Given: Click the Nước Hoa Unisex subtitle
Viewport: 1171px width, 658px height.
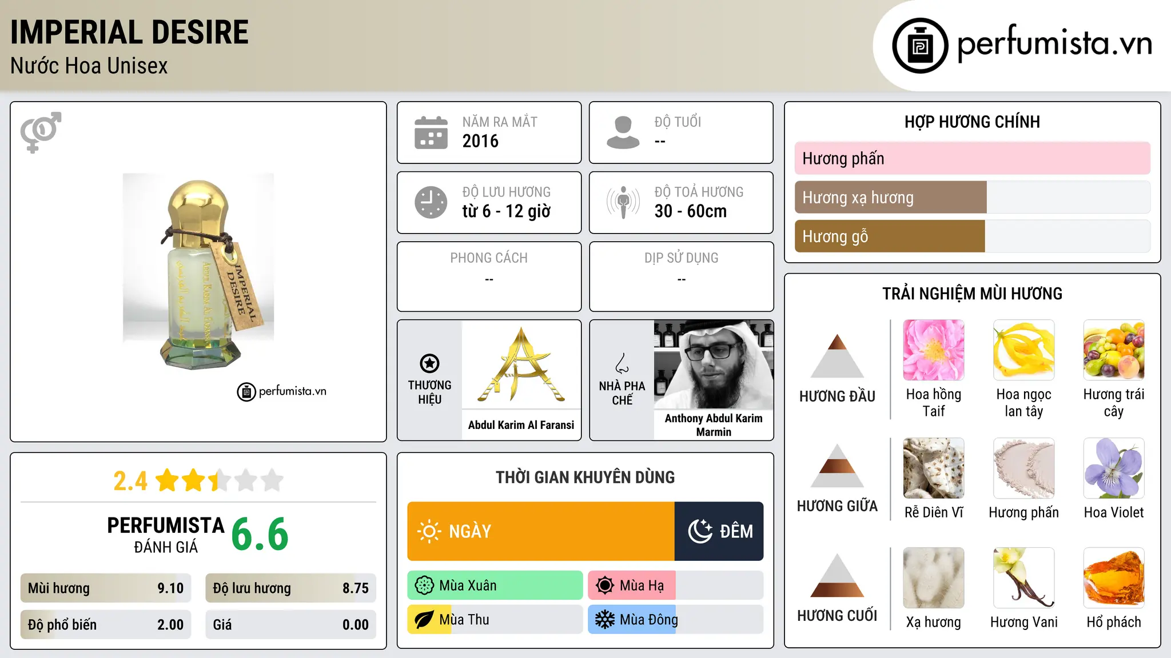Looking at the screenshot, I should [x=89, y=66].
